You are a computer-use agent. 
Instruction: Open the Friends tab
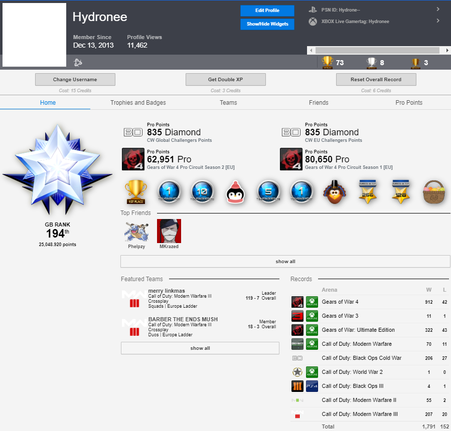pyautogui.click(x=319, y=103)
